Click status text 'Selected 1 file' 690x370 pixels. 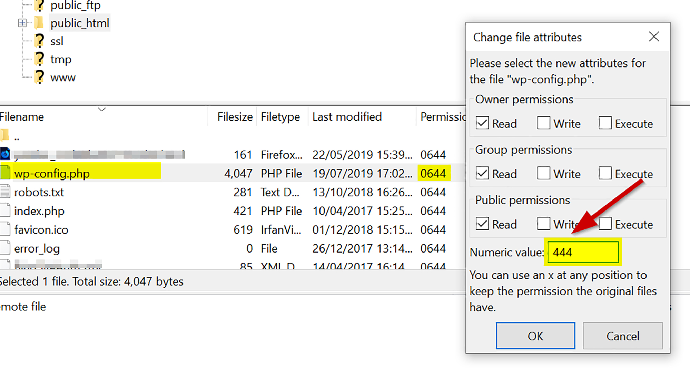(x=34, y=281)
